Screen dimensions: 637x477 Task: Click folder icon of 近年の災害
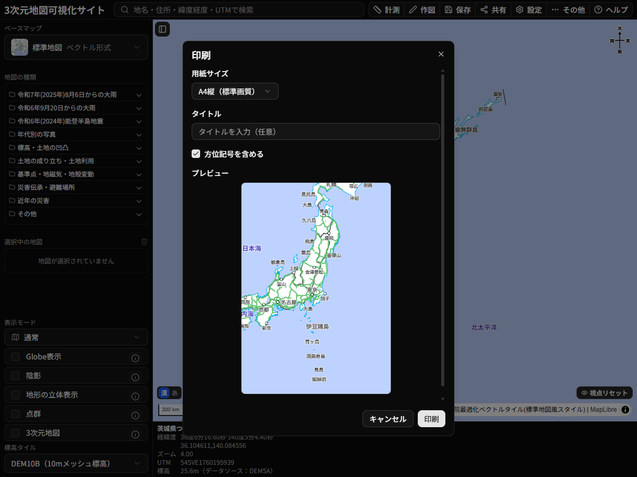tap(12, 200)
